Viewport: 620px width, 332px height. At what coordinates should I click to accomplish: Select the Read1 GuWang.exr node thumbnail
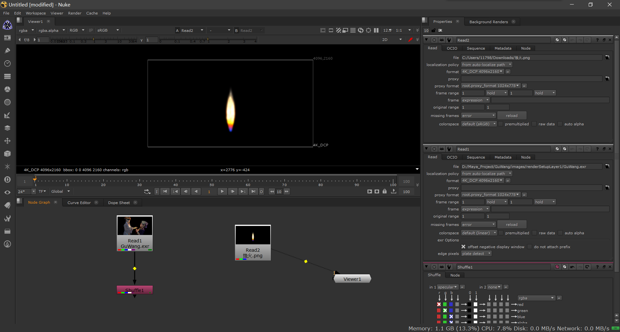135,226
